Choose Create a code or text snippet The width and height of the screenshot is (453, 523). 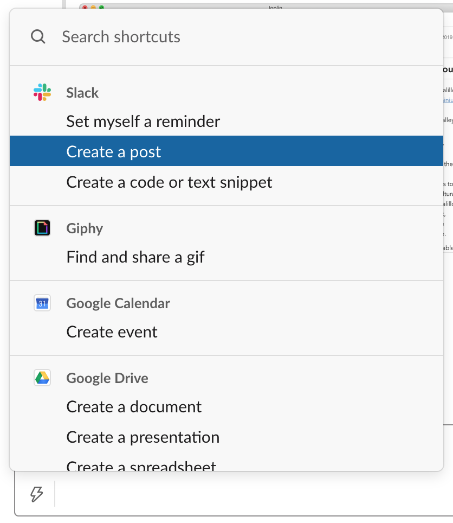click(x=169, y=182)
